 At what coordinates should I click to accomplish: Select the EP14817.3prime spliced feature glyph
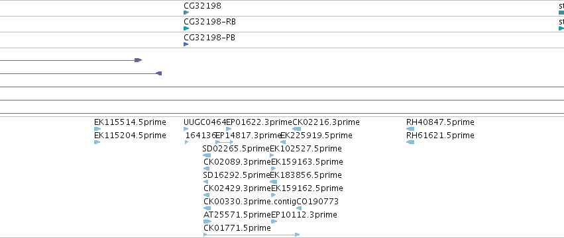coord(225,142)
